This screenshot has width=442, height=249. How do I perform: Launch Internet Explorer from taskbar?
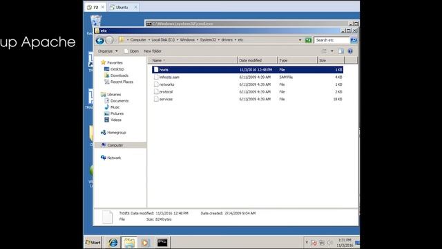113,243
